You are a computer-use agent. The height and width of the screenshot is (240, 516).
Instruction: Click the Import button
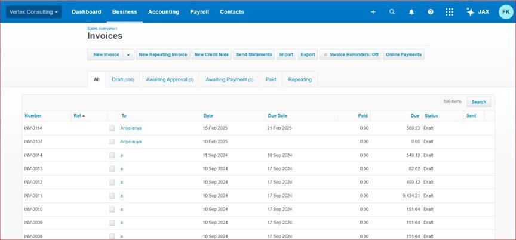point(286,54)
